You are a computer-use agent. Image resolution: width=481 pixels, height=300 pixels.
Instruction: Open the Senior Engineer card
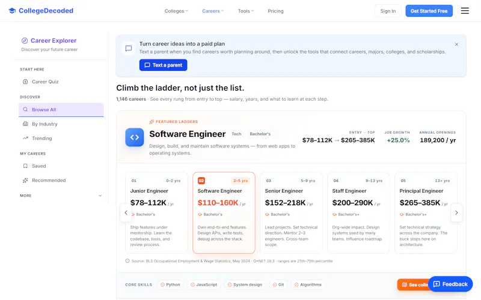(x=291, y=213)
